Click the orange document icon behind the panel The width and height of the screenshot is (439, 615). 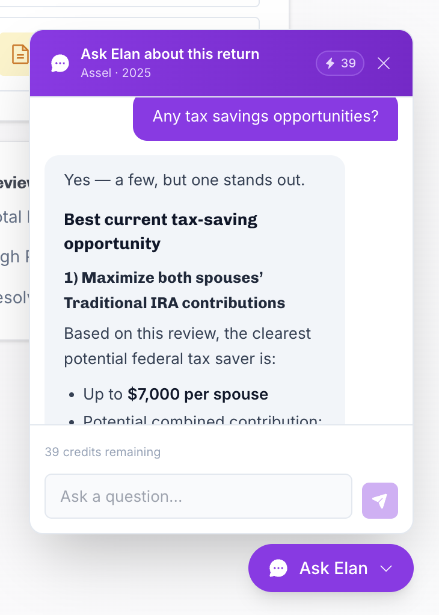(20, 54)
